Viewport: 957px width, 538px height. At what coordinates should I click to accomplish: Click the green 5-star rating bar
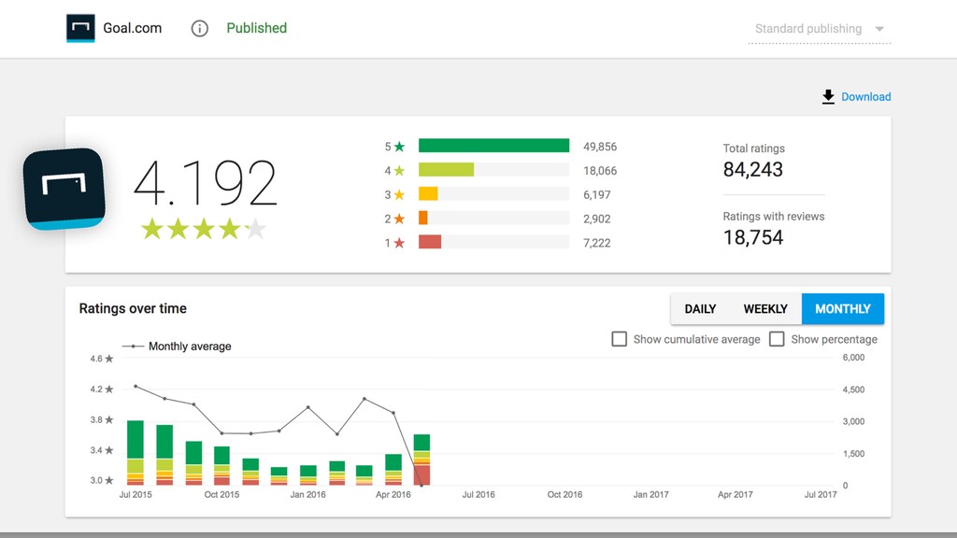493,146
